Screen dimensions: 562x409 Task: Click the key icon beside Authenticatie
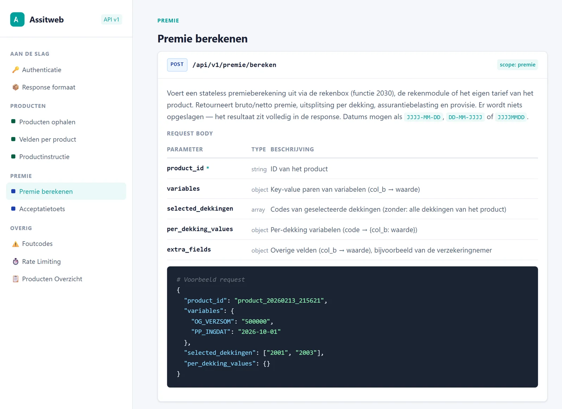coord(15,70)
